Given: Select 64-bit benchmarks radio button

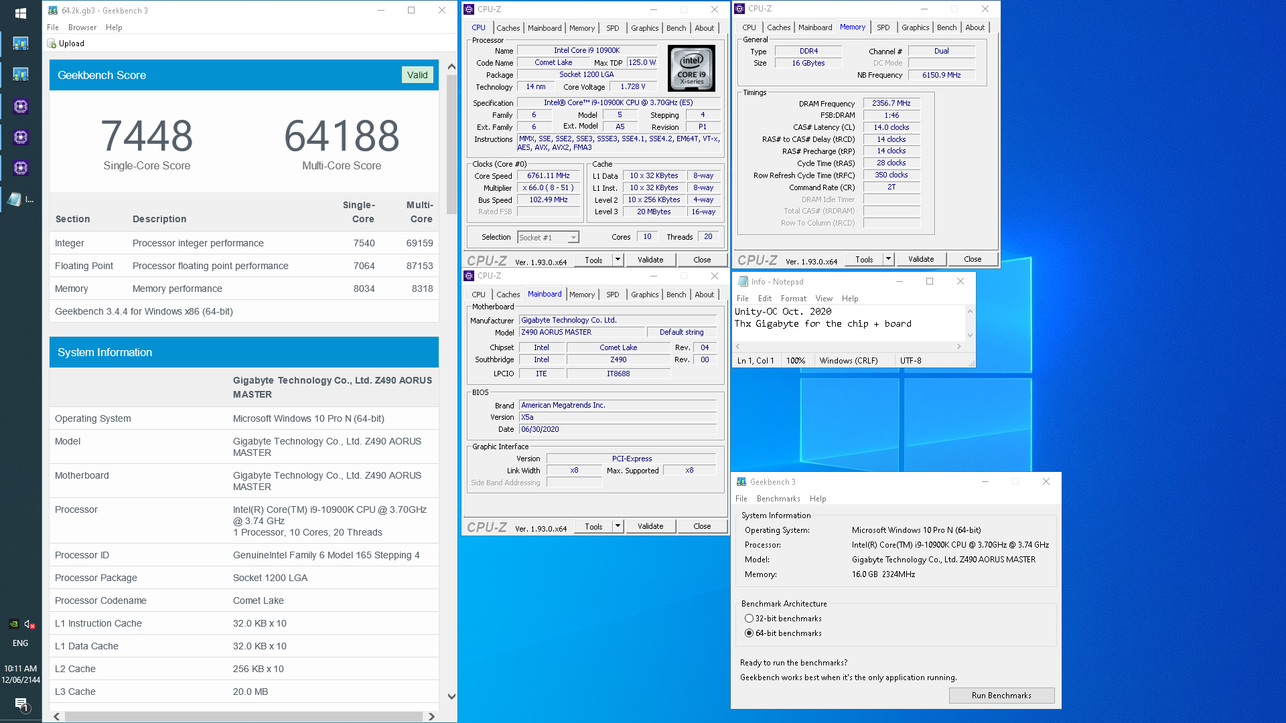Looking at the screenshot, I should coord(749,633).
